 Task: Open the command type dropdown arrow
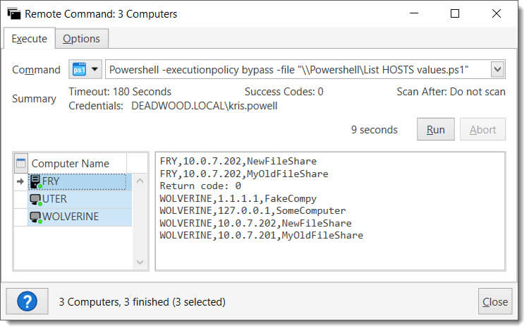pyautogui.click(x=95, y=69)
